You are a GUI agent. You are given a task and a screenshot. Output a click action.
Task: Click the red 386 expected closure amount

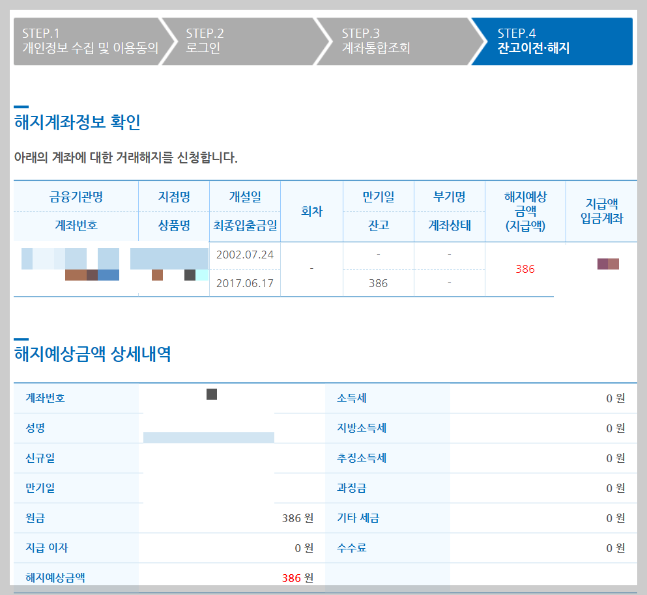click(x=525, y=268)
